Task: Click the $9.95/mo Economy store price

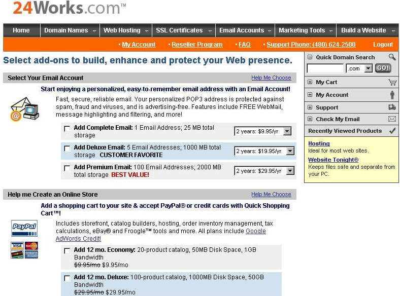Action: point(115,265)
